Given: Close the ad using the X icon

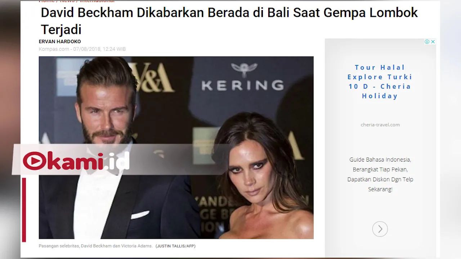Looking at the screenshot, I should point(433,42).
